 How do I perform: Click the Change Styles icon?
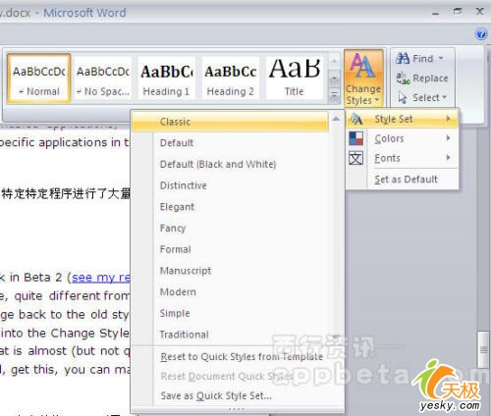[363, 67]
